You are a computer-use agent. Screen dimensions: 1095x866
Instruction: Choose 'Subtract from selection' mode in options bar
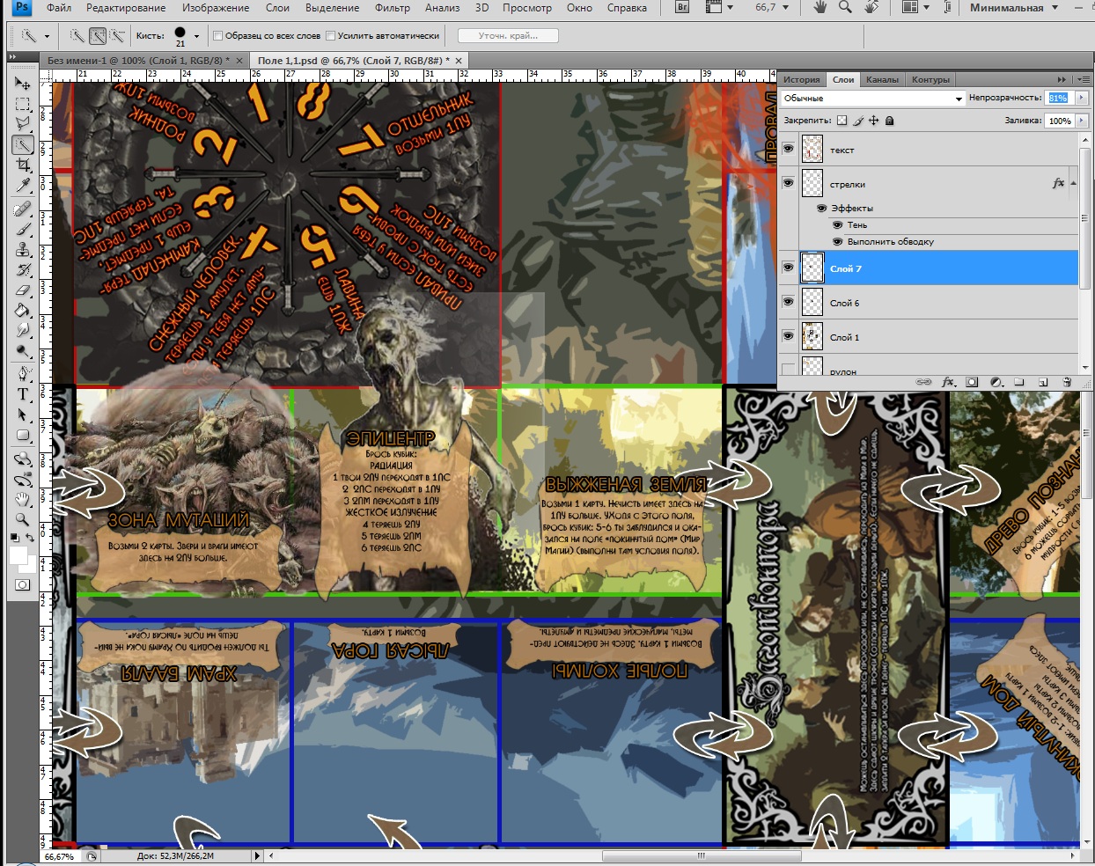117,36
